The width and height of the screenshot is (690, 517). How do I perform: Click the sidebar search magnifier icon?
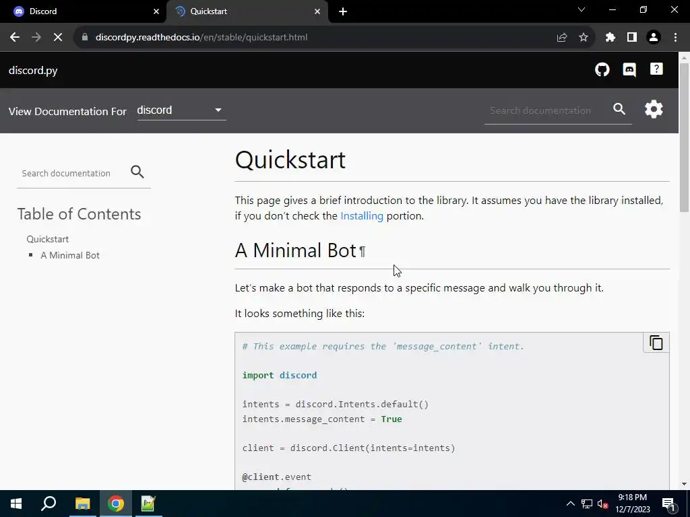pyautogui.click(x=137, y=172)
